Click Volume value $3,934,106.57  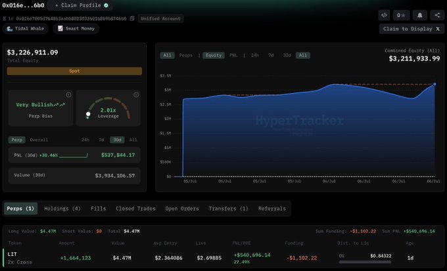tap(115, 176)
